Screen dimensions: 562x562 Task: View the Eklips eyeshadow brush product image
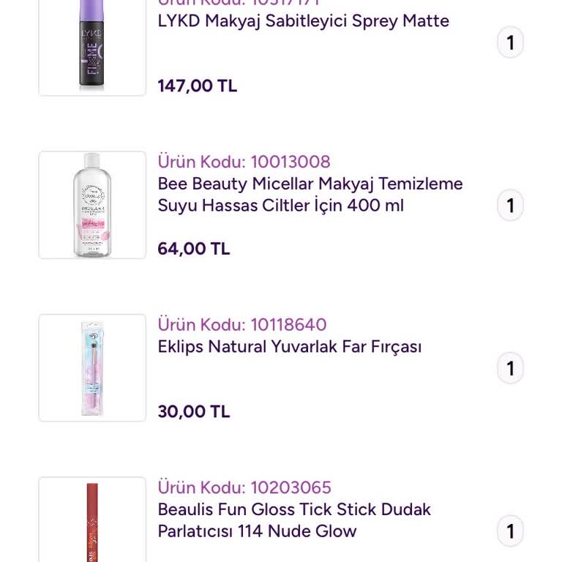point(92,368)
